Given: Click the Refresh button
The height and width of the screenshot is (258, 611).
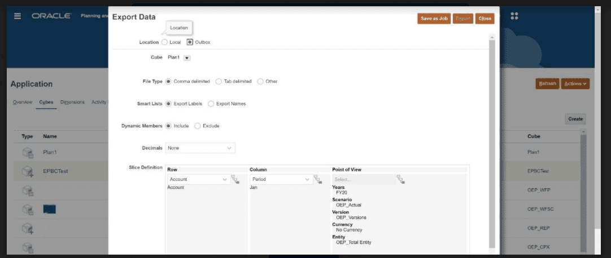Looking at the screenshot, I should tap(548, 83).
